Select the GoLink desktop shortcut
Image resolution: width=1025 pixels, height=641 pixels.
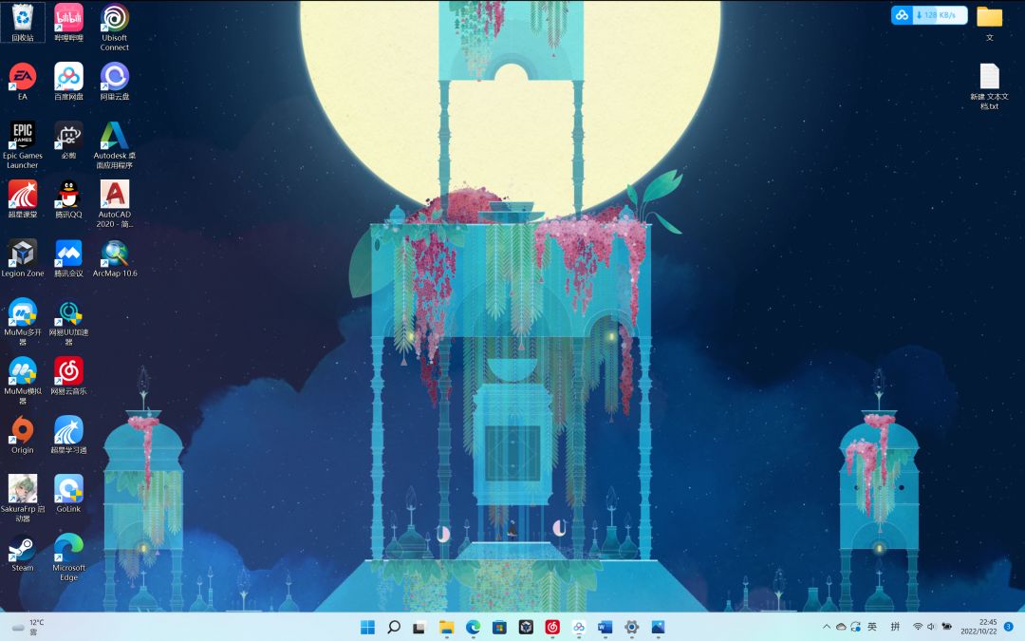[x=68, y=493]
